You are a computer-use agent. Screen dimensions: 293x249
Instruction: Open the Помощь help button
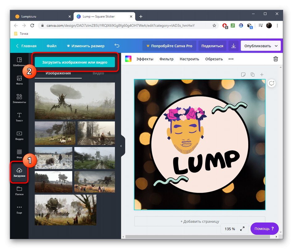264,228
